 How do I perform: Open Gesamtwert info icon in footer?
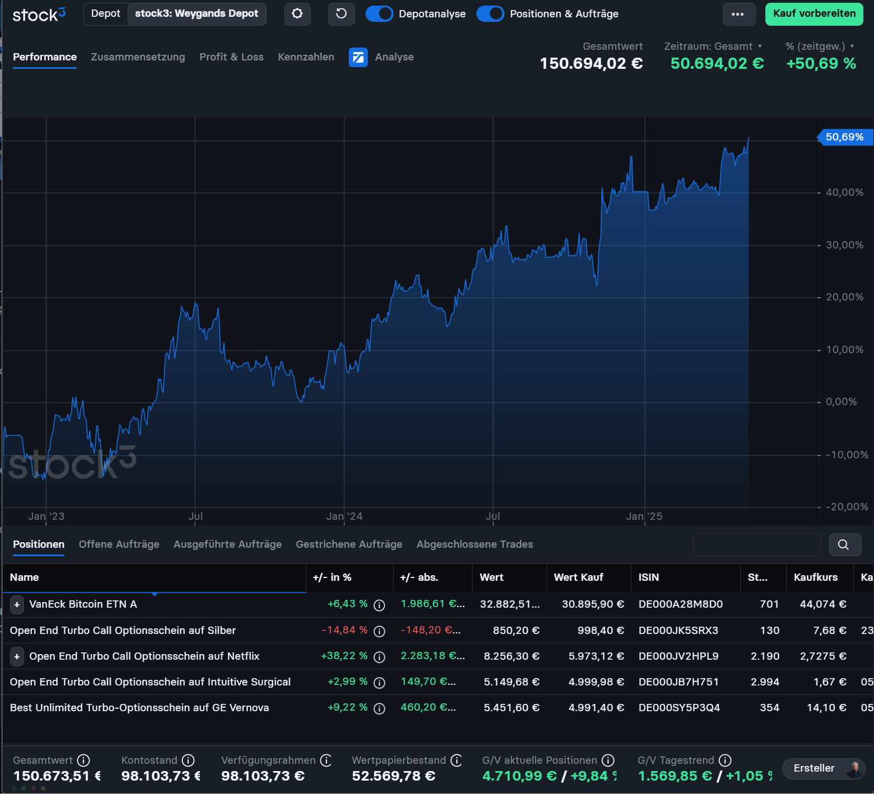[83, 760]
